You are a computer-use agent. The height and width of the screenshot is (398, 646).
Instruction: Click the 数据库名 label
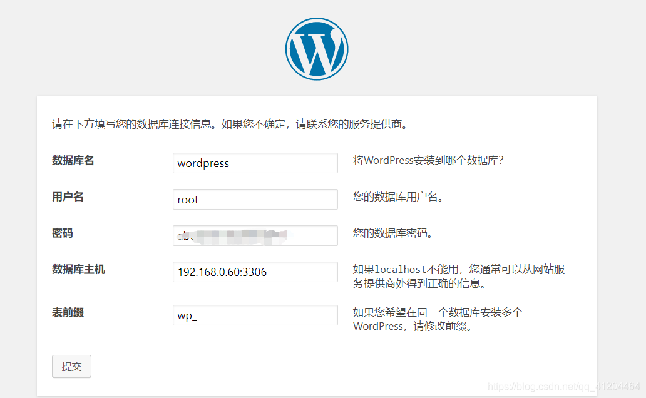coord(73,161)
